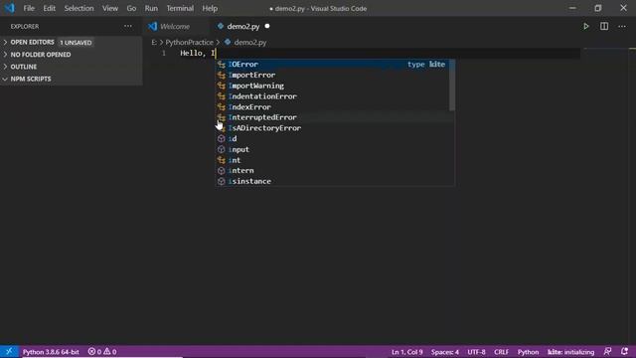The height and width of the screenshot is (358, 636).
Task: Open the File menu
Action: tap(29, 8)
